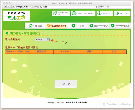135x110 pixels.
Task: Click the 変更 button
Action: coord(66,84)
